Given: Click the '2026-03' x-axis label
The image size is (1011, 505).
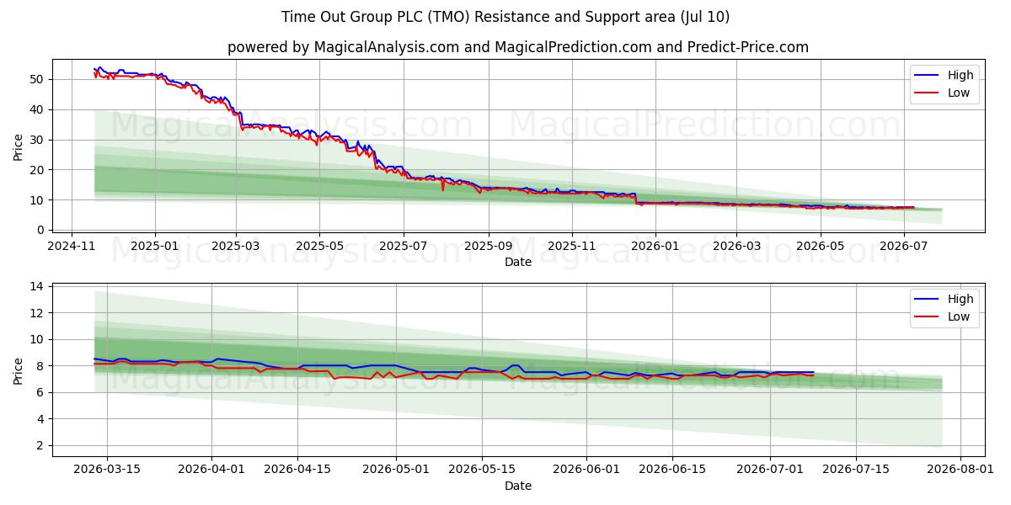Looking at the screenshot, I should [736, 246].
